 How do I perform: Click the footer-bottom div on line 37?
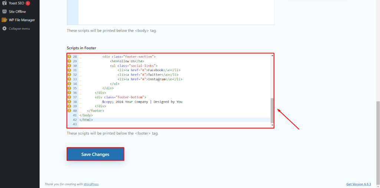tap(121, 97)
